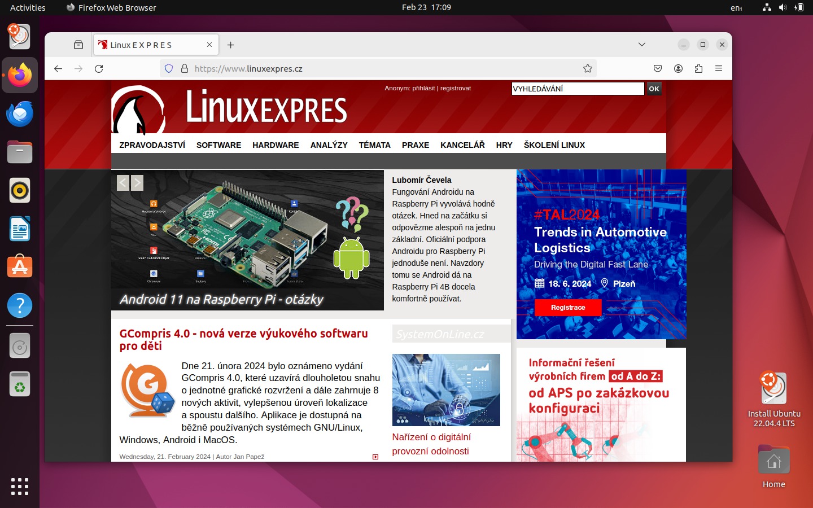
Task: Open the digital security article thumbnail
Action: tap(446, 390)
